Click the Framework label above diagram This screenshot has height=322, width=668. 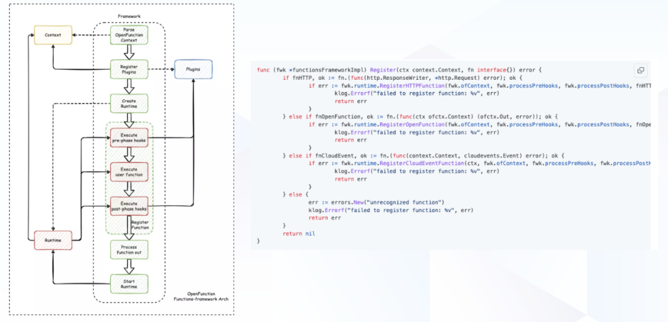pos(128,16)
